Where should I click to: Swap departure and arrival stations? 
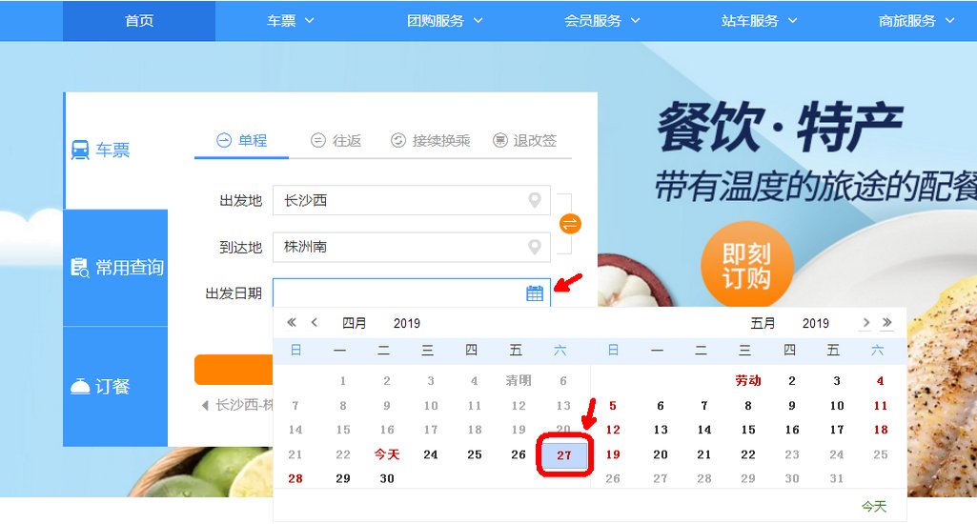[x=570, y=224]
